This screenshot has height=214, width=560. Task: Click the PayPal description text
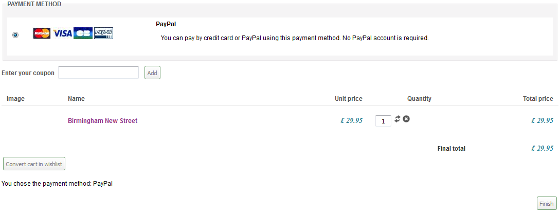(x=295, y=38)
